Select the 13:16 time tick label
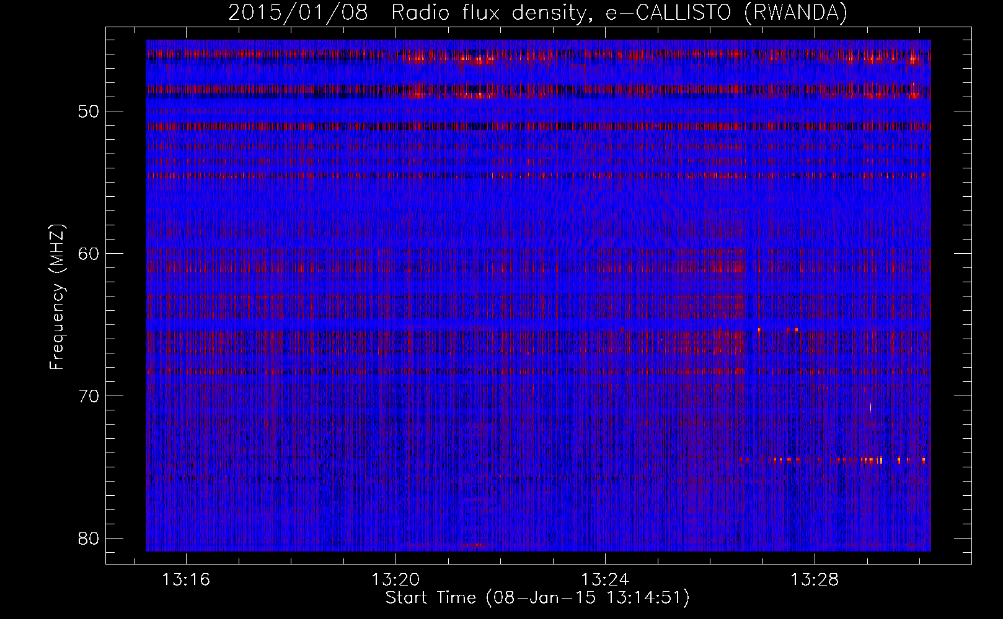1003x619 pixels. pos(186,580)
